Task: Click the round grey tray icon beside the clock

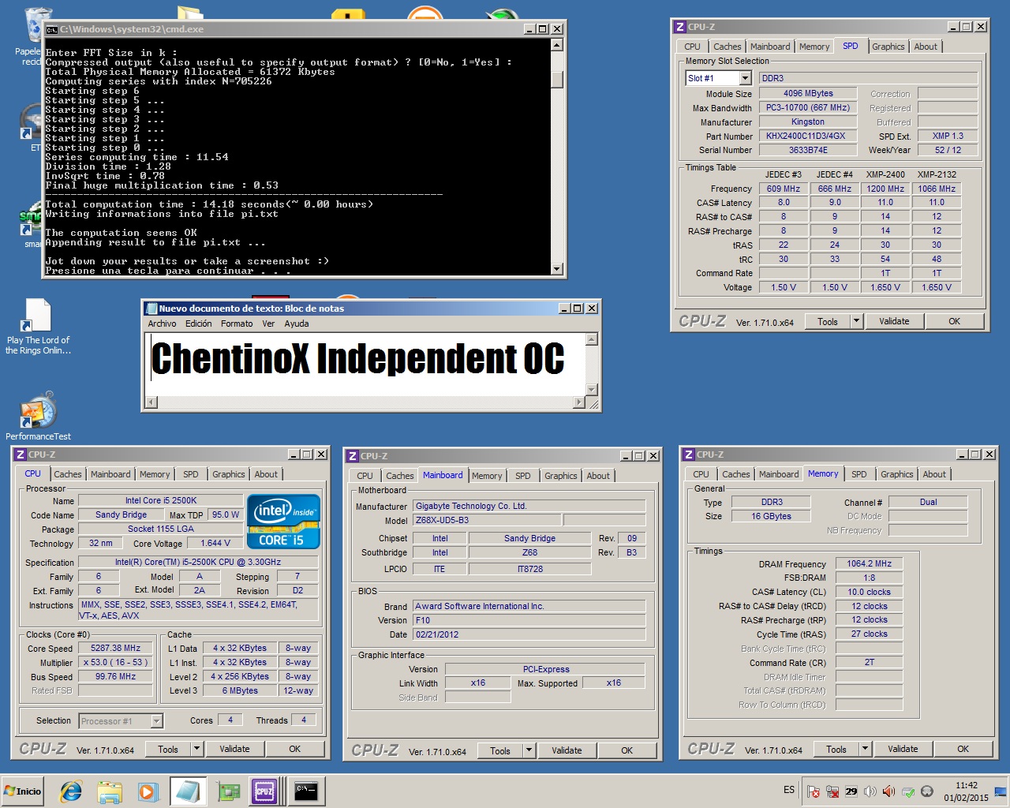Action: pyautogui.click(x=927, y=791)
